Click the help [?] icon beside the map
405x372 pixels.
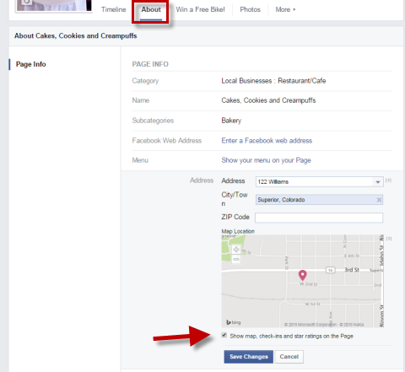[389, 239]
